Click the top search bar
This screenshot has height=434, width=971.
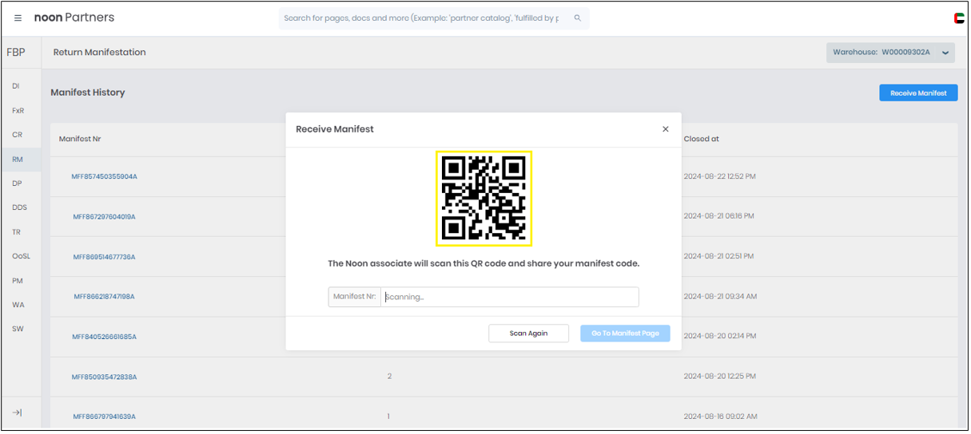click(x=434, y=18)
